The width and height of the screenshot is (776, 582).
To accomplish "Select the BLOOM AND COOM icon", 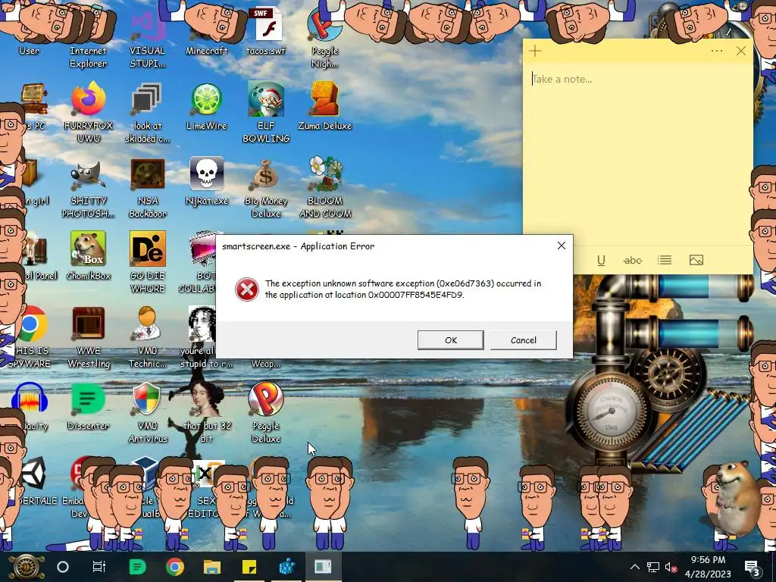I will pos(324,188).
